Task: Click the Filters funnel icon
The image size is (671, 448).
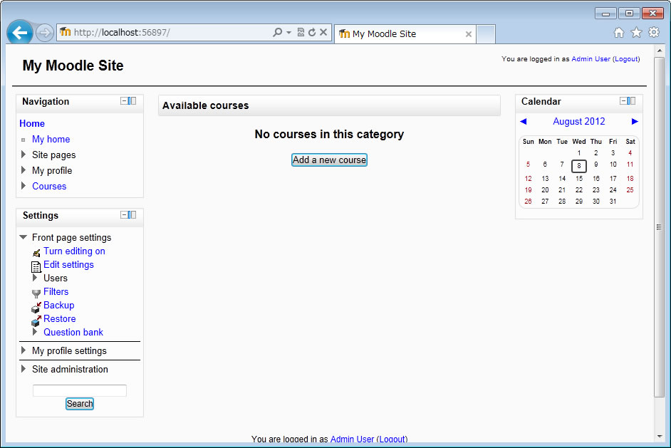Action: pyautogui.click(x=36, y=293)
